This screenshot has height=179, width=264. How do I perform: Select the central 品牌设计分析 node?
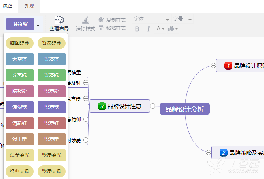click(185, 109)
